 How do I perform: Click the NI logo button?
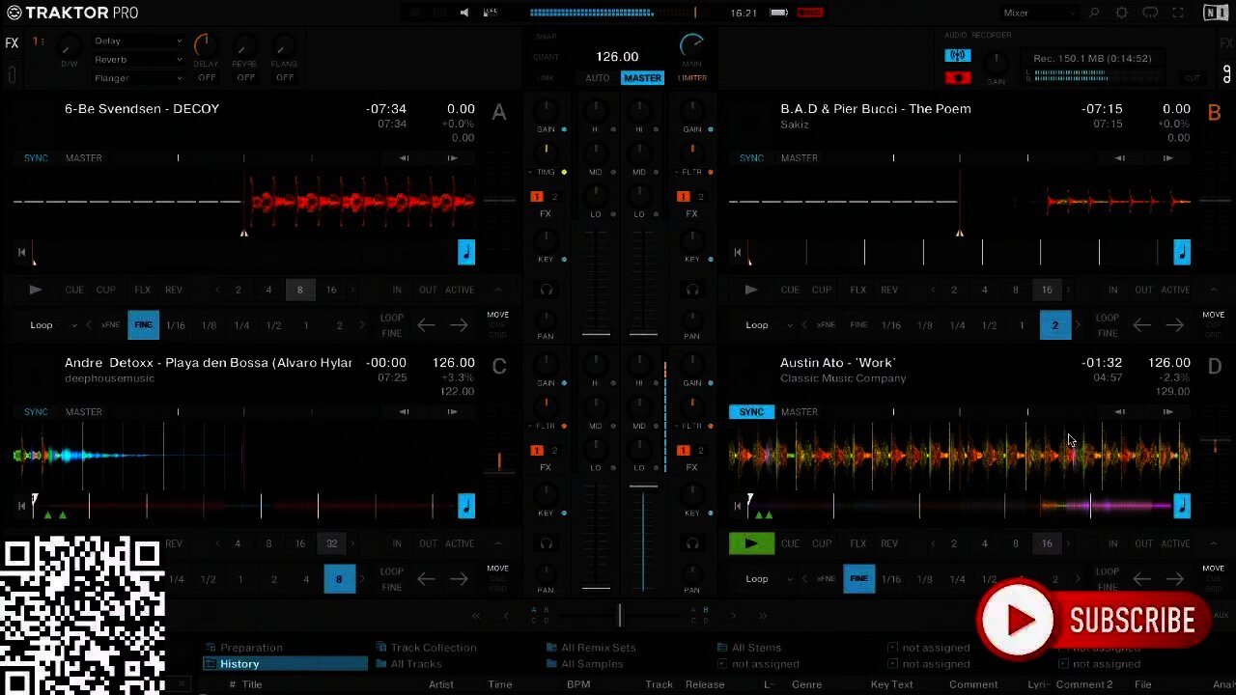coord(1216,13)
